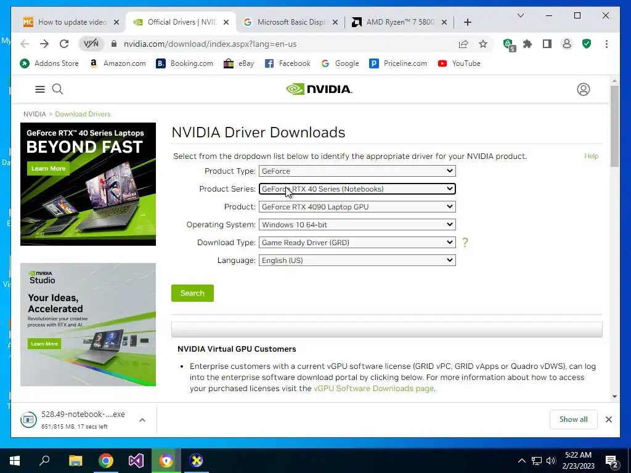The image size is (631, 473).
Task: Click the Download Drivers breadcrumb
Action: [x=83, y=114]
